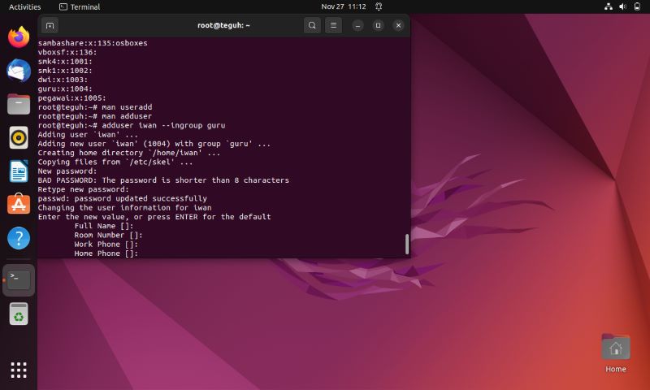The image size is (650, 390).
Task: Click the network status icon
Action: [609, 6]
